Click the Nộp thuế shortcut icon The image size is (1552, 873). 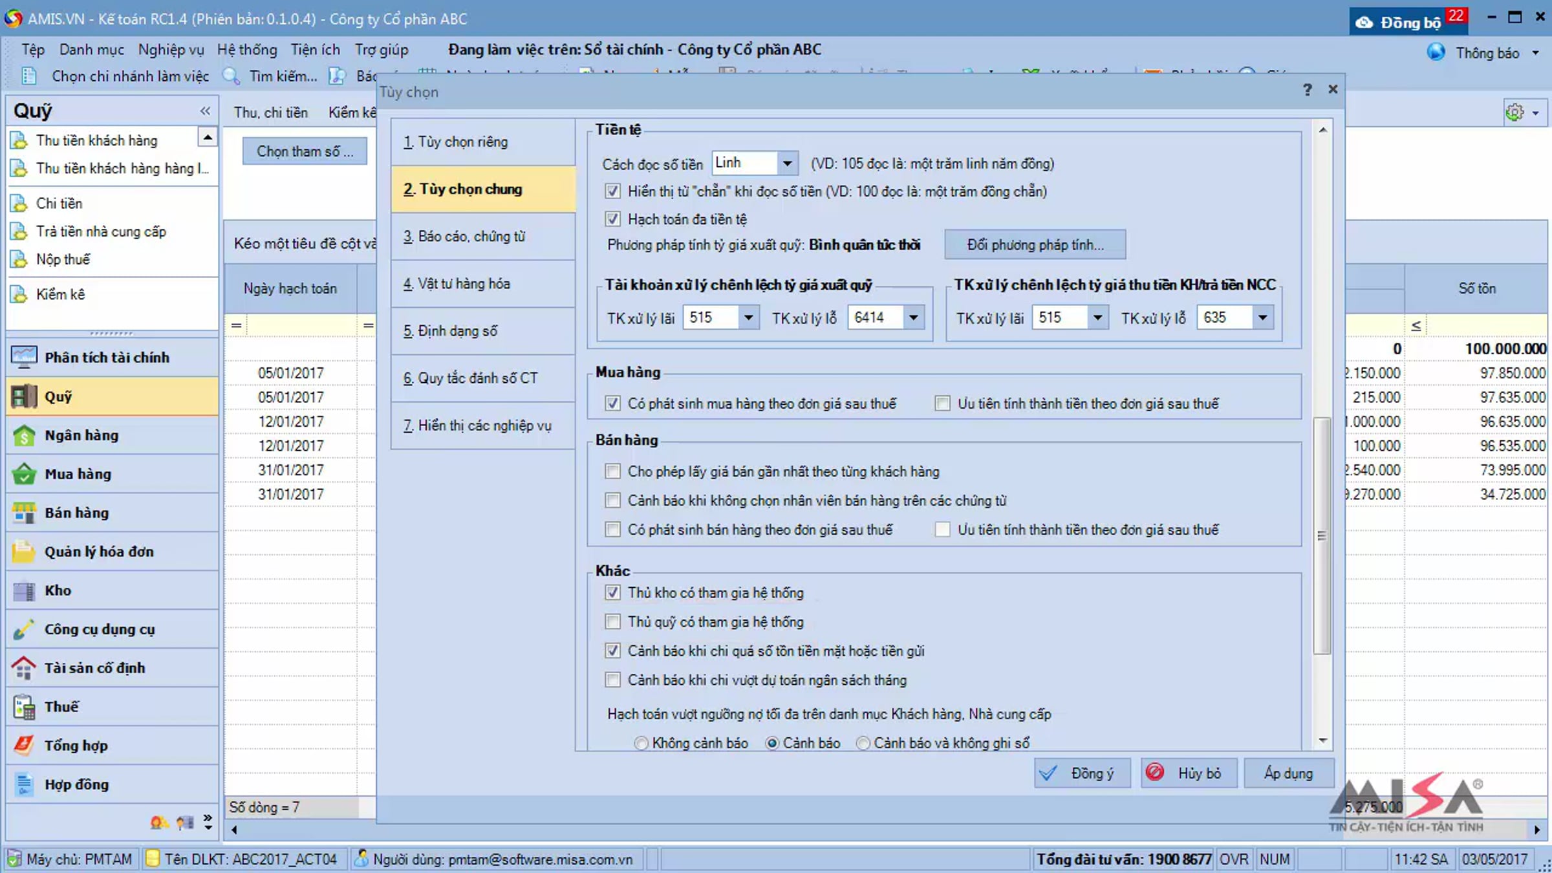tap(19, 259)
